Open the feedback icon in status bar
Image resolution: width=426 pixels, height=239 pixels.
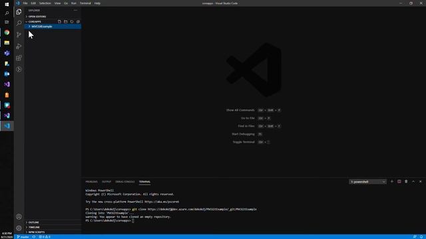click(415, 237)
